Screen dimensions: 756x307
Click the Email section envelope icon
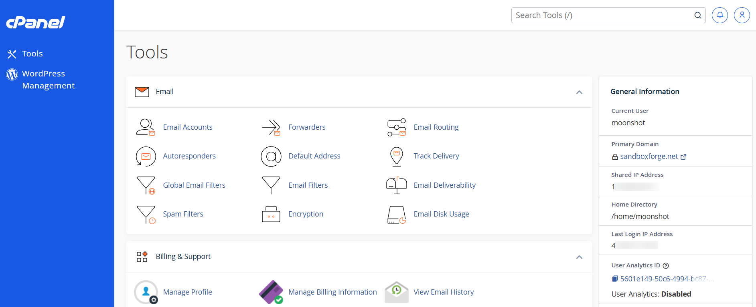tap(142, 92)
